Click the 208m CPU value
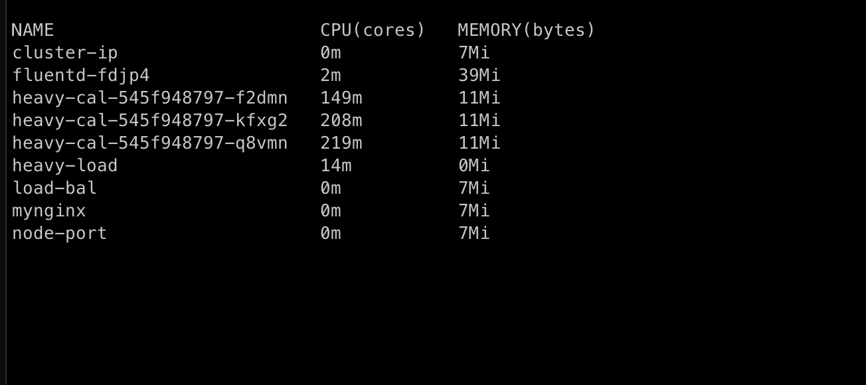The width and height of the screenshot is (866, 385). [x=341, y=121]
